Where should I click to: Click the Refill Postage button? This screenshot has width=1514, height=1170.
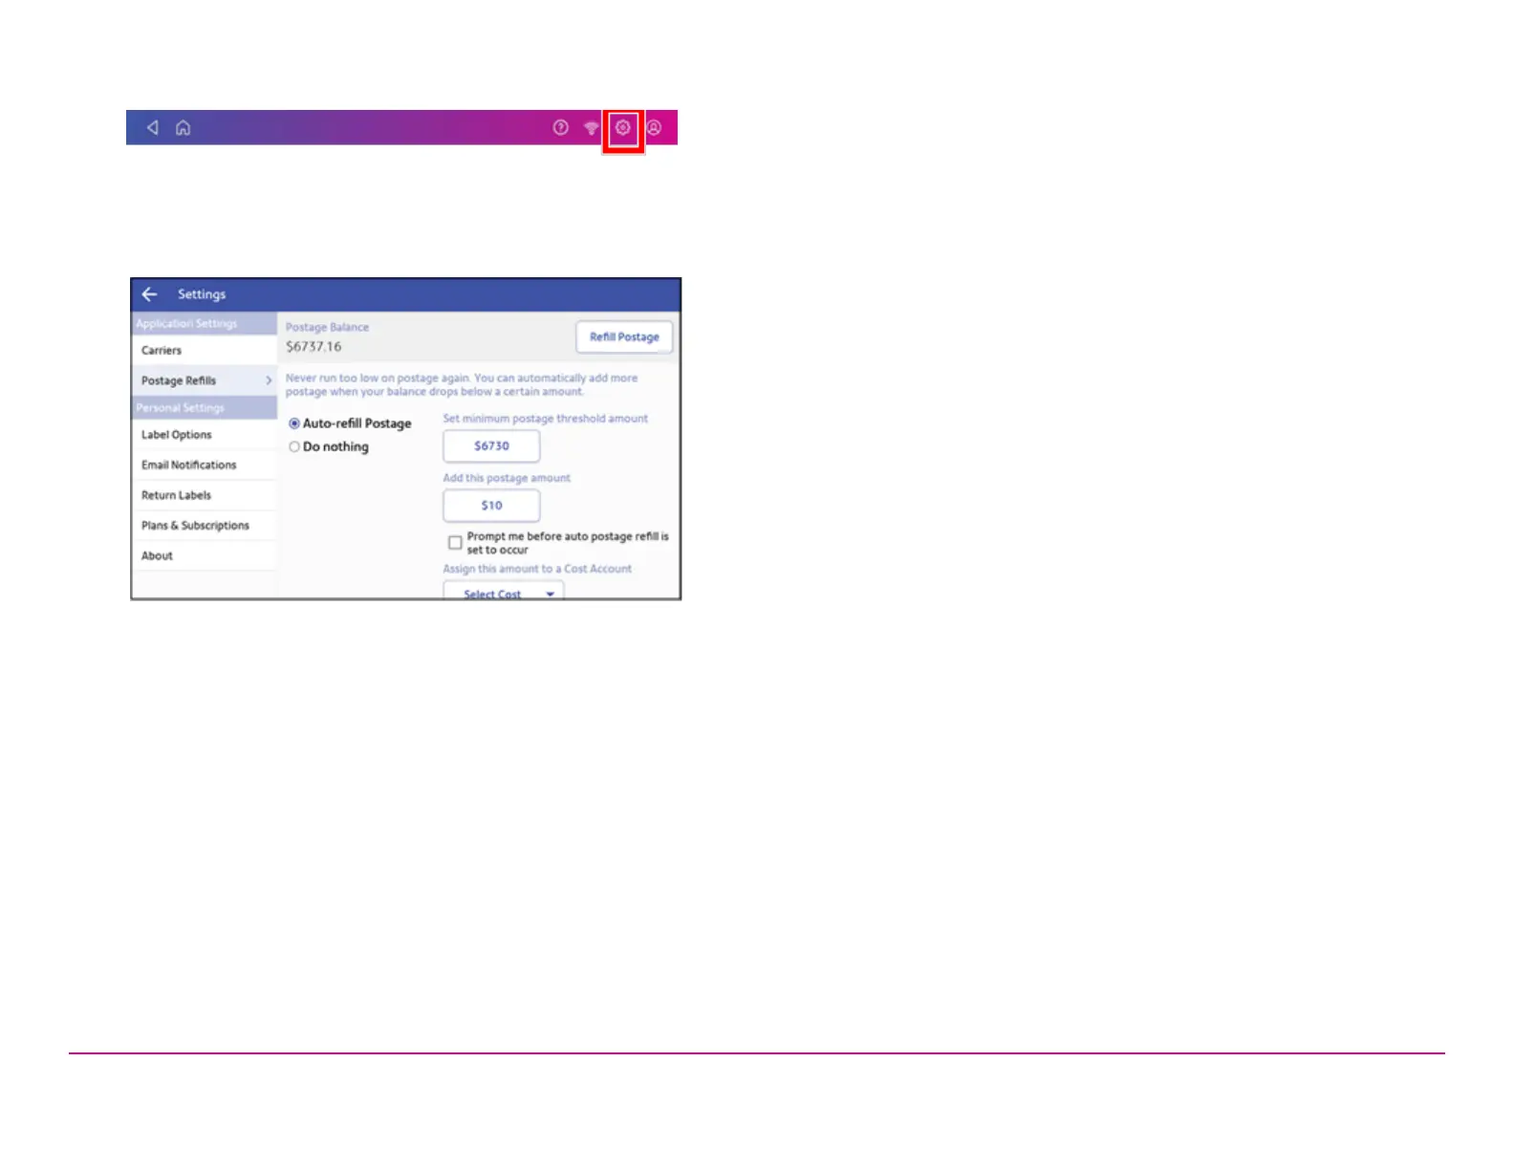tap(624, 336)
